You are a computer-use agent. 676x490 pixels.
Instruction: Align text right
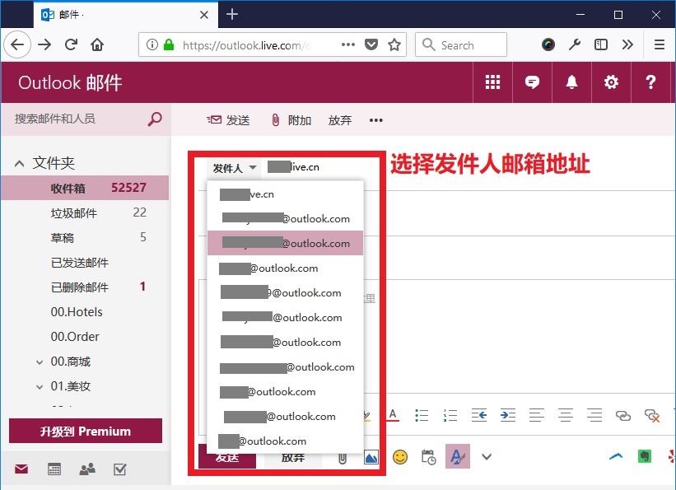[x=594, y=415]
